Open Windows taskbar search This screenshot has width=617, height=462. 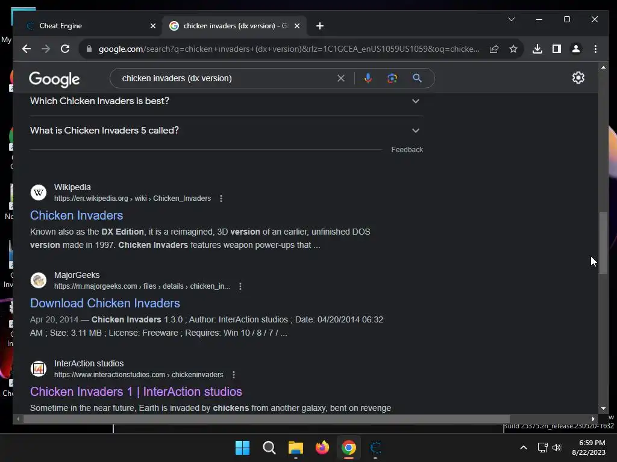tap(269, 448)
